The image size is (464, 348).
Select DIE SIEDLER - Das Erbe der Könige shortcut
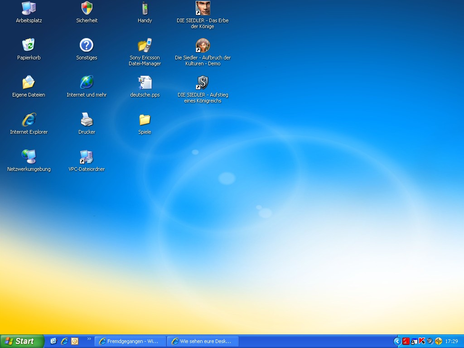(203, 8)
